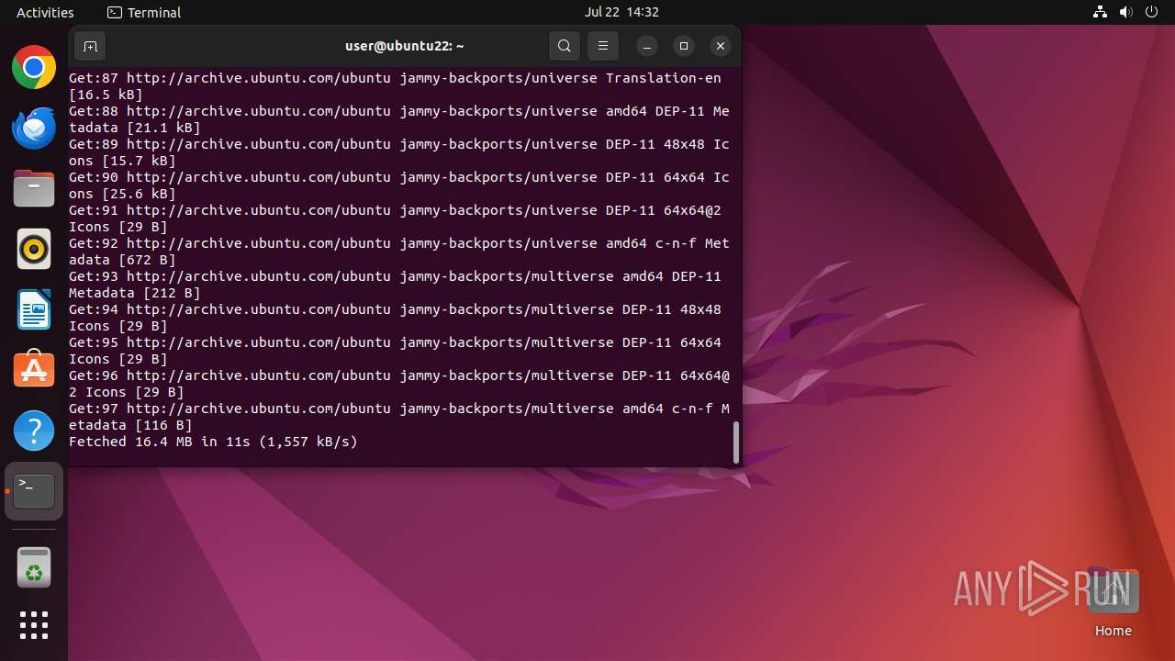Click the terminal scrollbar handle
Image resolution: width=1175 pixels, height=661 pixels.
pyautogui.click(x=735, y=443)
